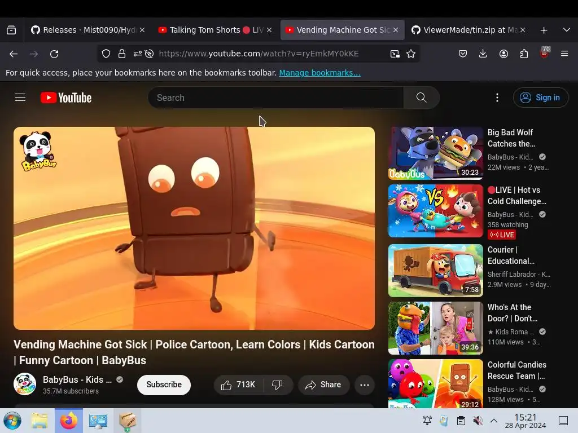Viewport: 578px width, 433px height.
Task: Open the Who's At the Door thumbnail
Action: pos(435,328)
